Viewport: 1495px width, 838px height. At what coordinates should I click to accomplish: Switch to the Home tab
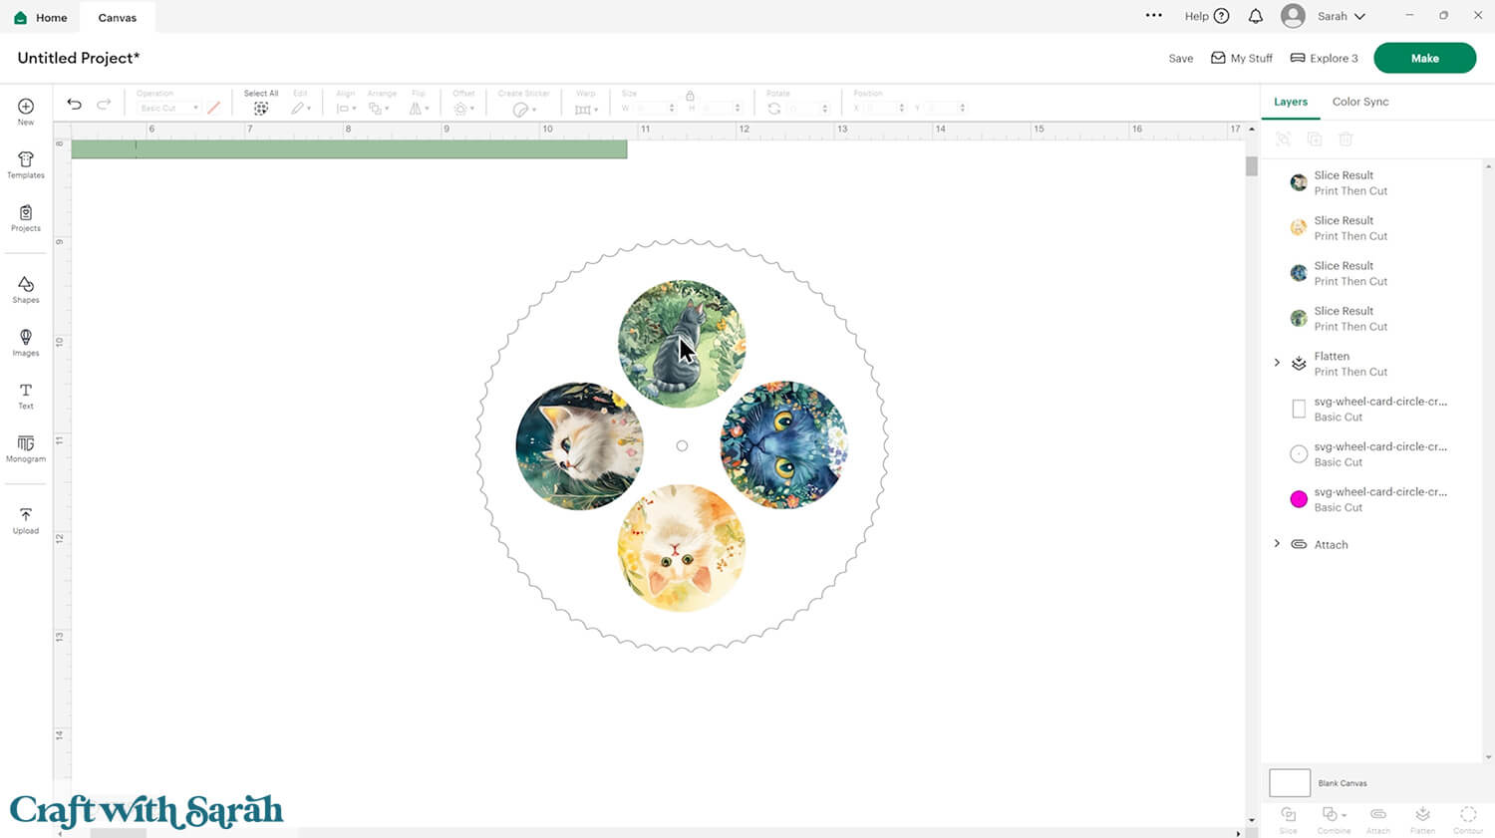(41, 17)
